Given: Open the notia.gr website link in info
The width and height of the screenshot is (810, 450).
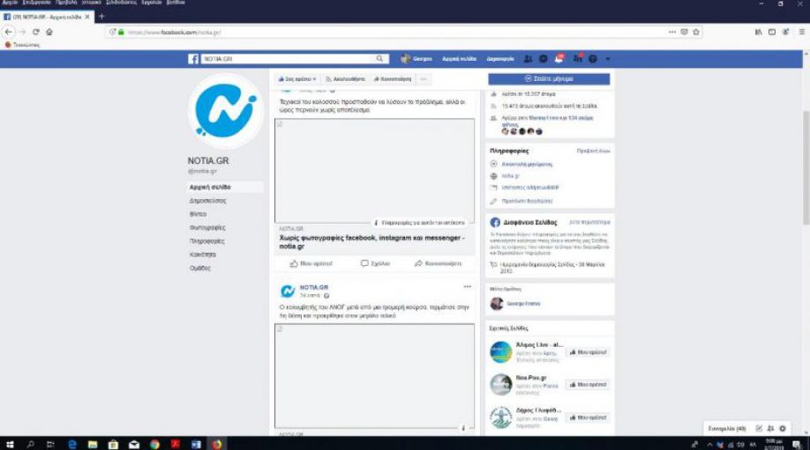Looking at the screenshot, I should click(511, 176).
